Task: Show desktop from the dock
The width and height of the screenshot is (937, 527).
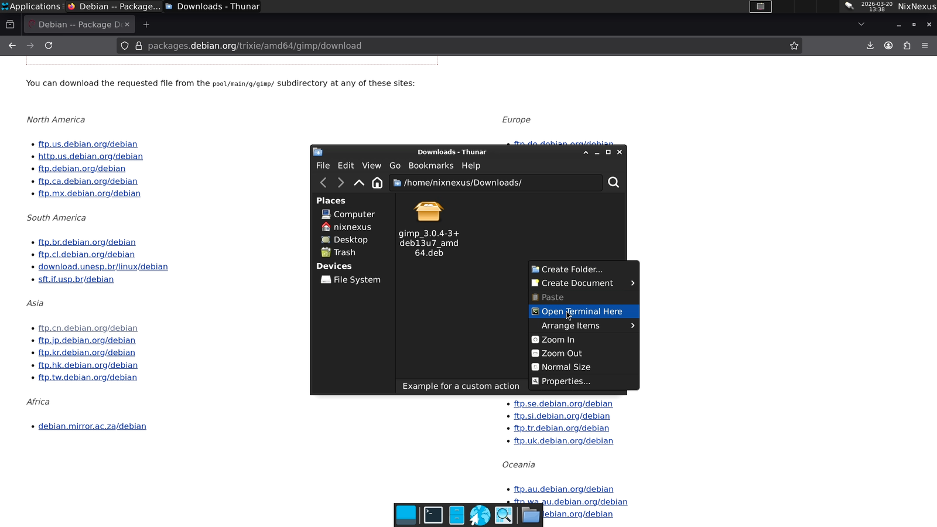Action: point(406,515)
